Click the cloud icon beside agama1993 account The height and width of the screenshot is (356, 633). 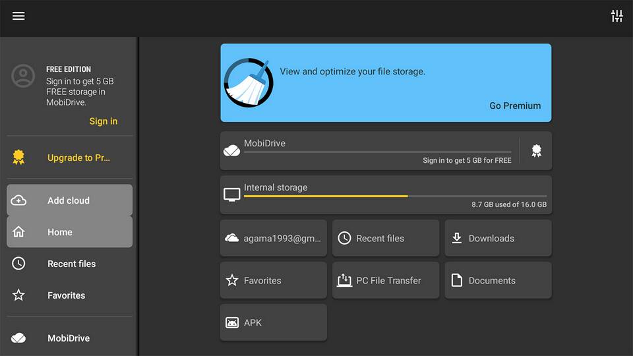pos(231,238)
